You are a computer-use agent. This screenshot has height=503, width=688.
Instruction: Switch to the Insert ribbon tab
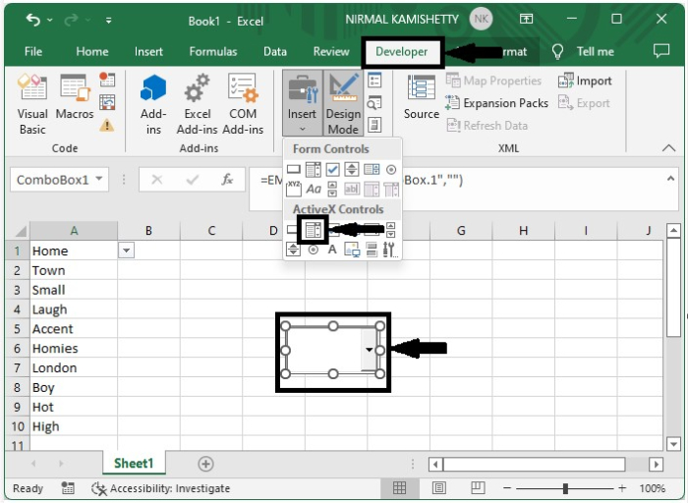click(148, 52)
